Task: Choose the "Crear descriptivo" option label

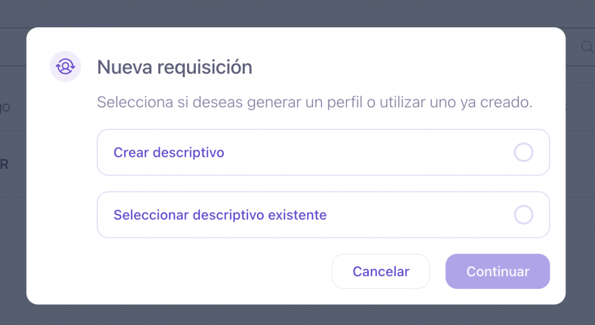Action: pyautogui.click(x=169, y=153)
